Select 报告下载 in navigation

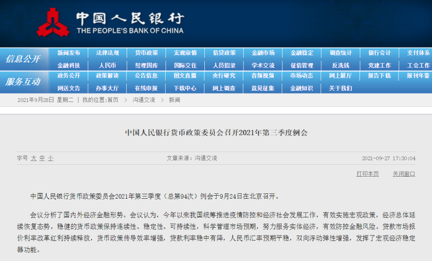pos(379,76)
